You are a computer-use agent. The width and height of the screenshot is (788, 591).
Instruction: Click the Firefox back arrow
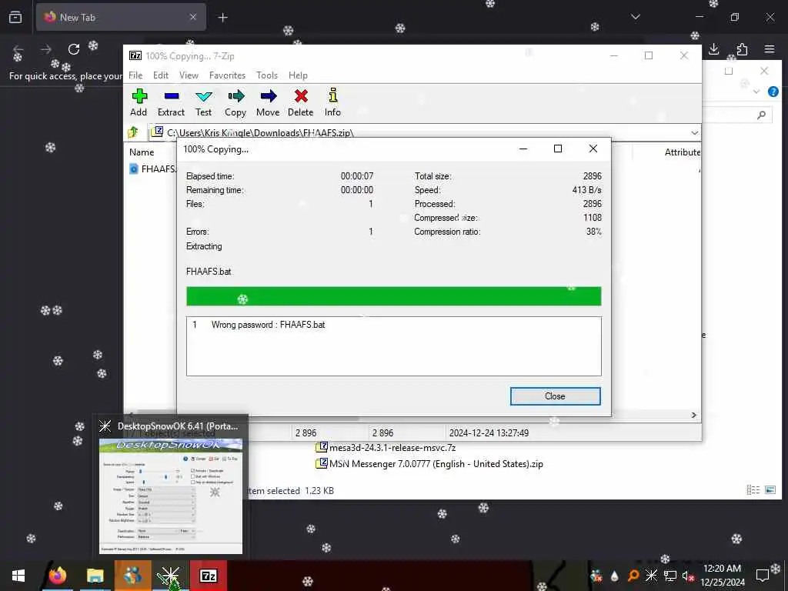pos(18,48)
